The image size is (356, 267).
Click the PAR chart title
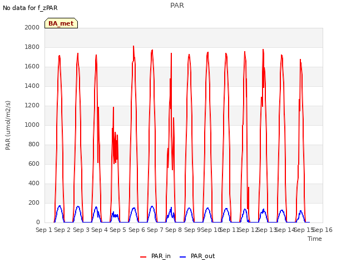pos(177,6)
